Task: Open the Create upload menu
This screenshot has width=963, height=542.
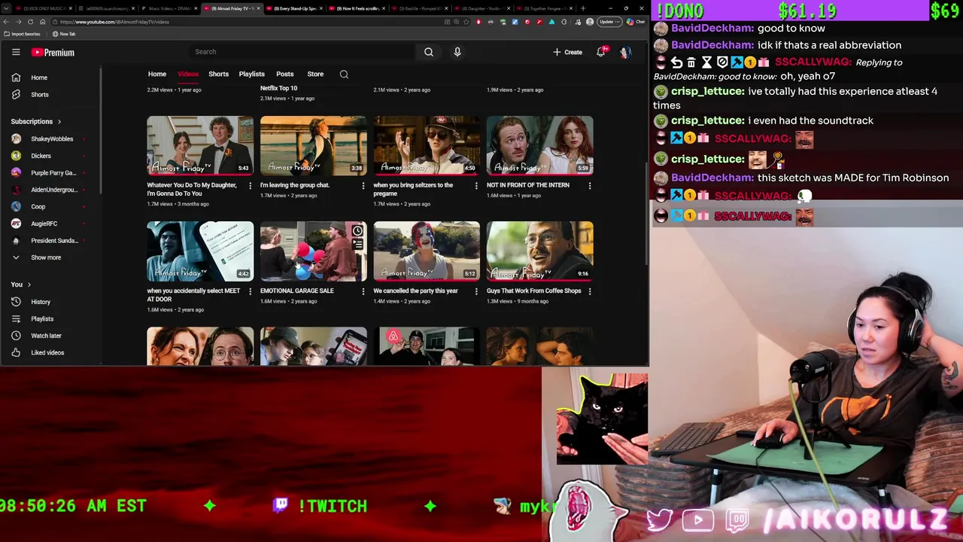Action: coord(568,52)
